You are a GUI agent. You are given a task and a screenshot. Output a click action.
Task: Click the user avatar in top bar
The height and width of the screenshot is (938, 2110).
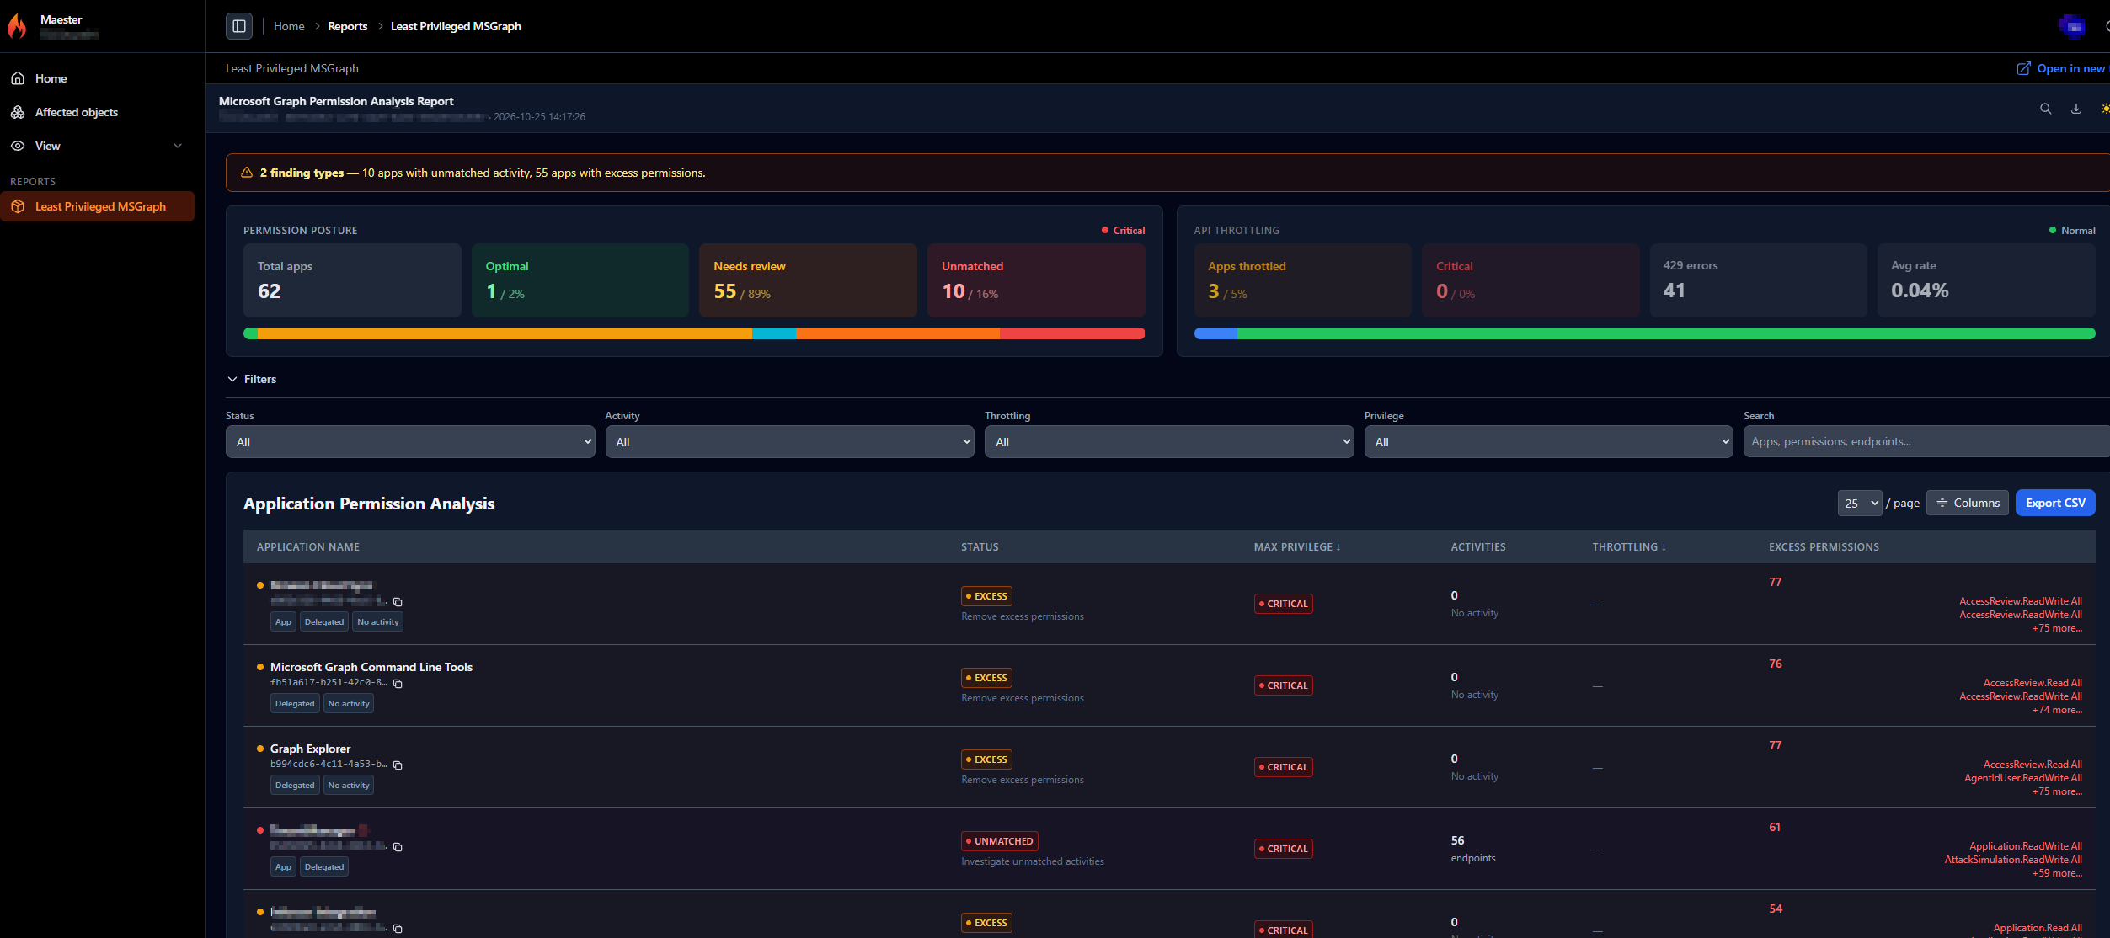(x=2072, y=26)
